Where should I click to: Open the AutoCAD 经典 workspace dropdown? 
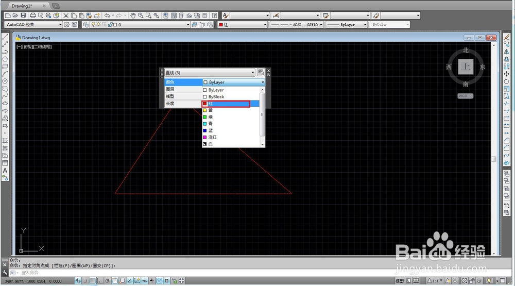tap(33, 24)
